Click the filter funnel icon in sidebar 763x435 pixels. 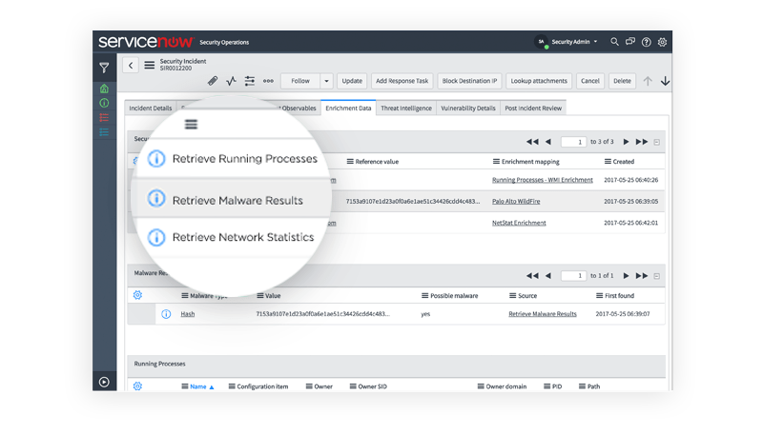coord(104,68)
